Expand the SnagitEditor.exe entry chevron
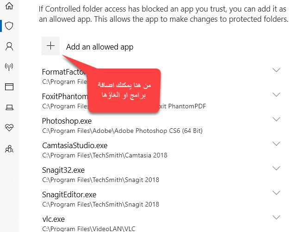Viewport: 290px width, 232px height. [x=277, y=193]
